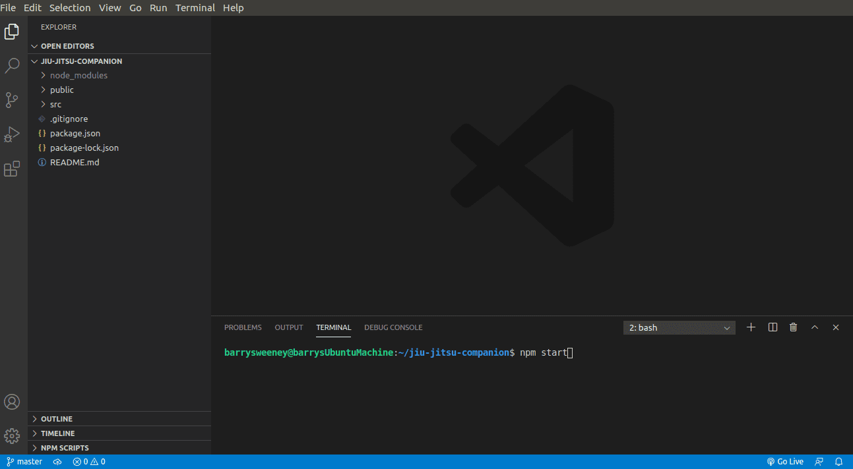Expand the public folder

point(119,90)
